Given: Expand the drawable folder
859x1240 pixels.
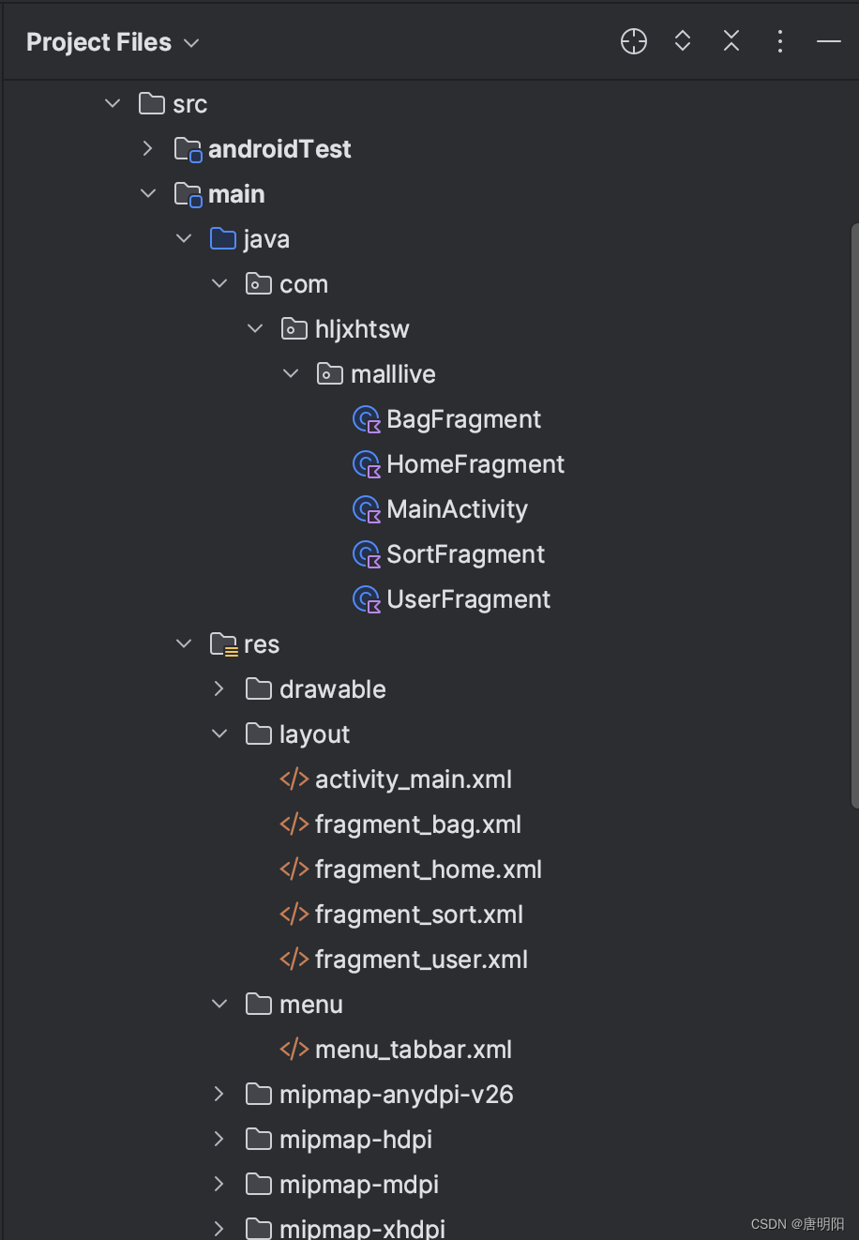Looking at the screenshot, I should 219,688.
